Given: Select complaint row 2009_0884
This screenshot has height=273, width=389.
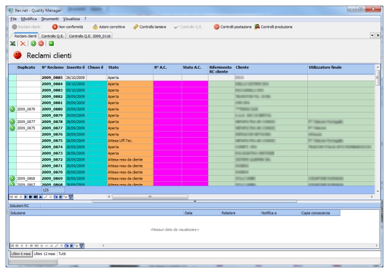Looking at the screenshot, I should (x=192, y=84).
